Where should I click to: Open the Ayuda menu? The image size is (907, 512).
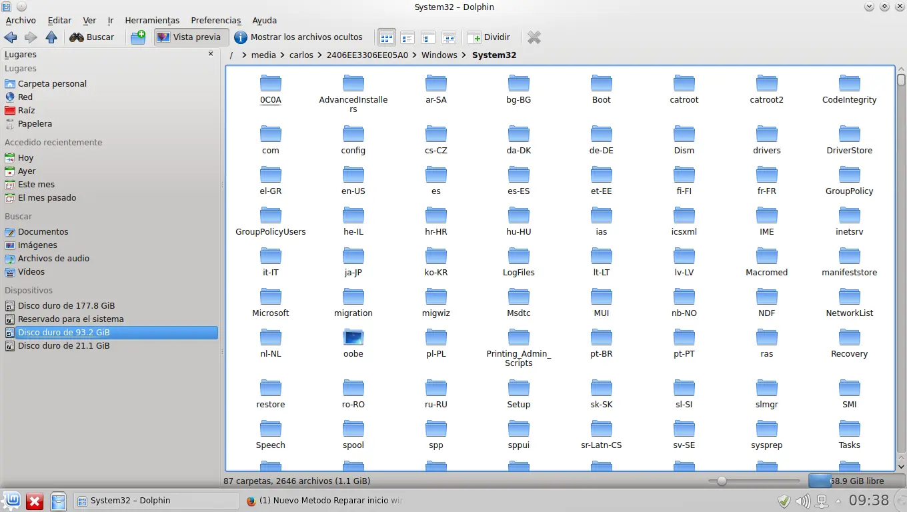coord(264,21)
